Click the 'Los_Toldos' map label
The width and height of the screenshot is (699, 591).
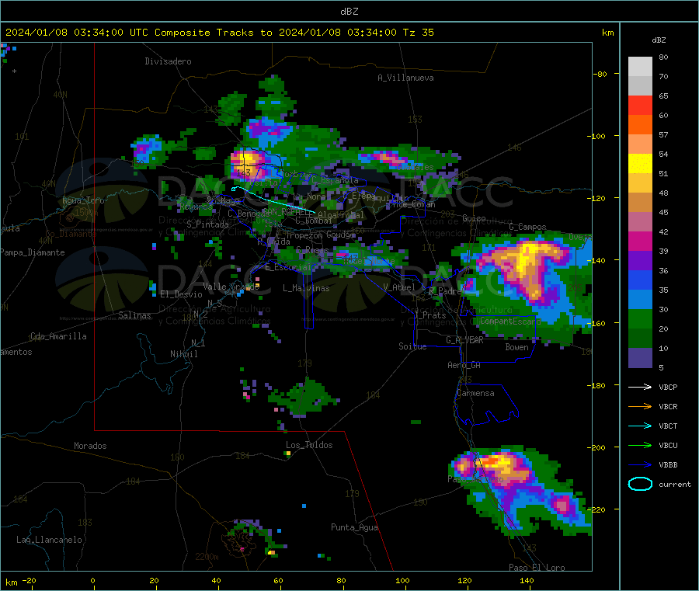pos(309,445)
